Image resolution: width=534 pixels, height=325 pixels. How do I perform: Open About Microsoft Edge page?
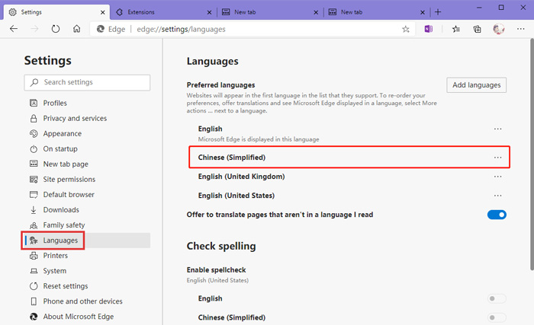click(x=79, y=317)
